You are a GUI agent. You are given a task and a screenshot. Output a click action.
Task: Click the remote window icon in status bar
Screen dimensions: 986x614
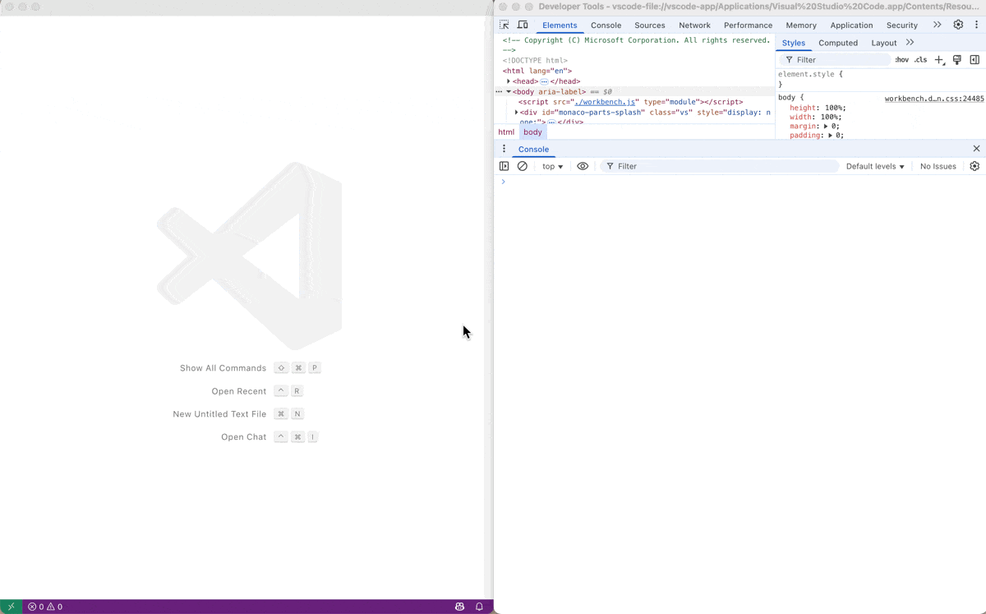click(x=11, y=607)
